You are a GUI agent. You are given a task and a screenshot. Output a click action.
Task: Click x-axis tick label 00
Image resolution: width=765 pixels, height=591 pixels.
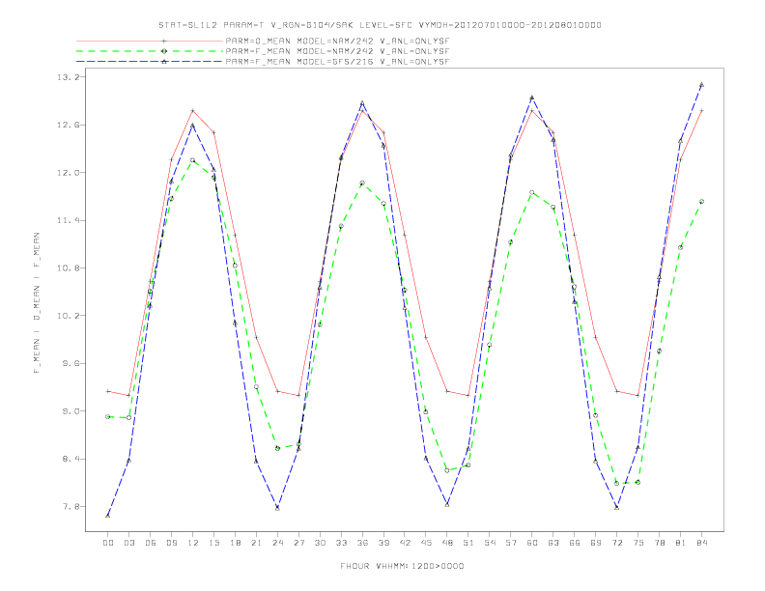click(108, 543)
